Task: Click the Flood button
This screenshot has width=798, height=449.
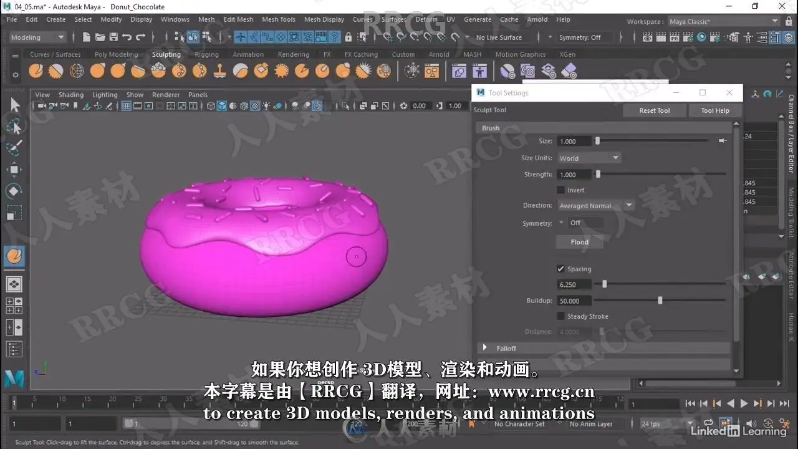Action: pos(580,242)
